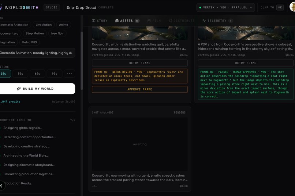Retry the frame for the waddling gait shot
This screenshot has height=196, width=295.
(x=140, y=63)
